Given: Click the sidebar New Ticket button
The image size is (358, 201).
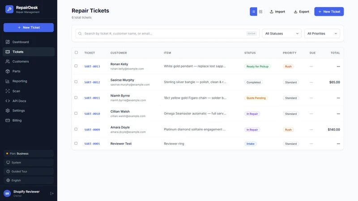Looking at the screenshot, I should pyautogui.click(x=29, y=27).
